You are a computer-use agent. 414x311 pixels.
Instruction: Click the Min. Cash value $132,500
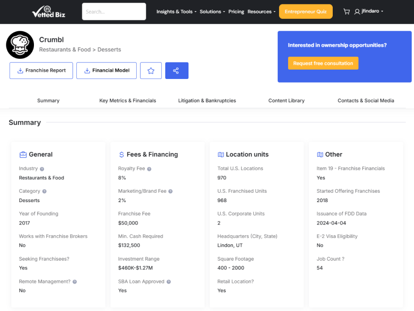(129, 245)
